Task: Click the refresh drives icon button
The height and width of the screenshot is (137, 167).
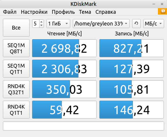Action: tap(136, 23)
